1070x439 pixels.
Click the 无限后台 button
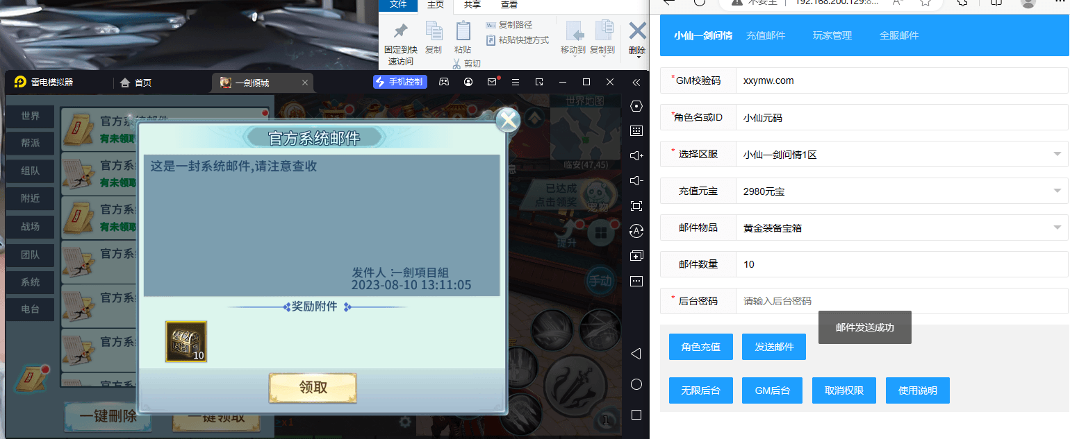(701, 390)
